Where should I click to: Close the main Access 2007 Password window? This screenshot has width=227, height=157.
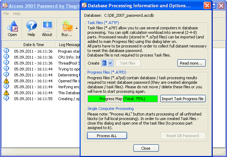coord(221,6)
